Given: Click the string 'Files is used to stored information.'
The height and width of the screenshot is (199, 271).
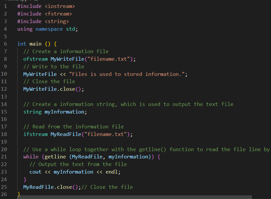Looking at the screenshot, I should [127, 74].
